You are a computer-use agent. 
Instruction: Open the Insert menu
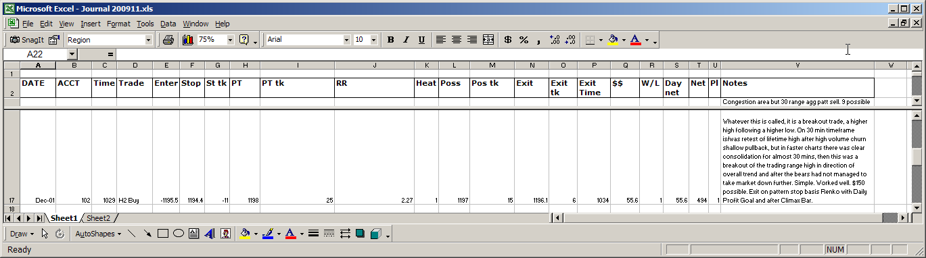point(91,24)
